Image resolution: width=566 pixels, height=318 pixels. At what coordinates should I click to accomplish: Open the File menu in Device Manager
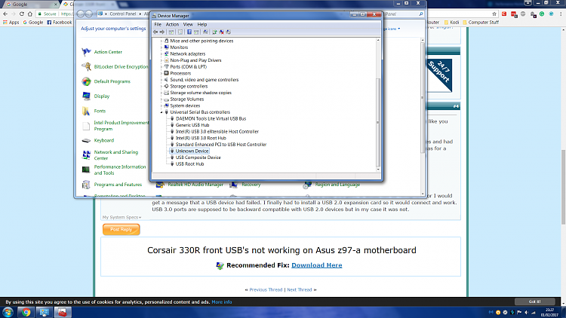click(158, 25)
